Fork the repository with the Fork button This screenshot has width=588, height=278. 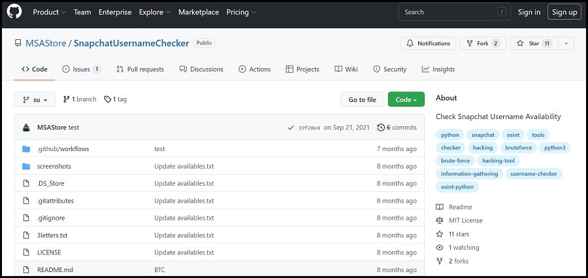coord(483,43)
